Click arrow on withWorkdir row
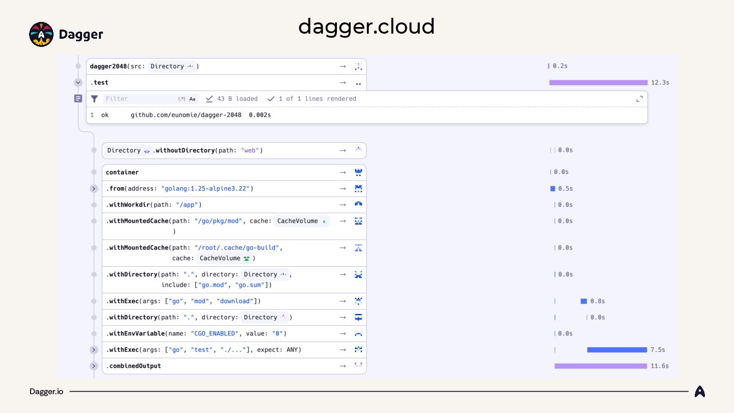 click(x=343, y=205)
